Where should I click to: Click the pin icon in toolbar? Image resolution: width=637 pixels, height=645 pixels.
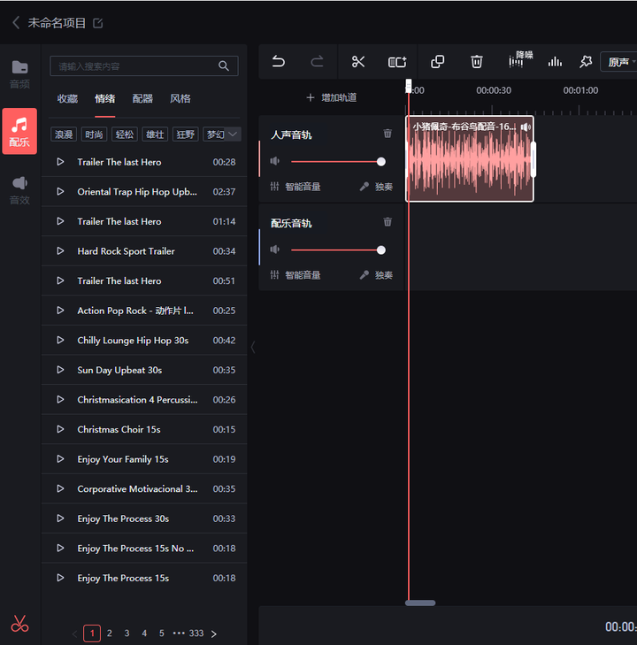[586, 62]
